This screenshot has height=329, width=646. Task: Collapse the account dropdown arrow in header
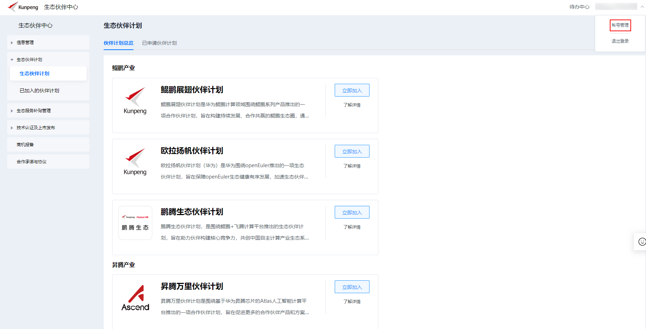tap(642, 7)
